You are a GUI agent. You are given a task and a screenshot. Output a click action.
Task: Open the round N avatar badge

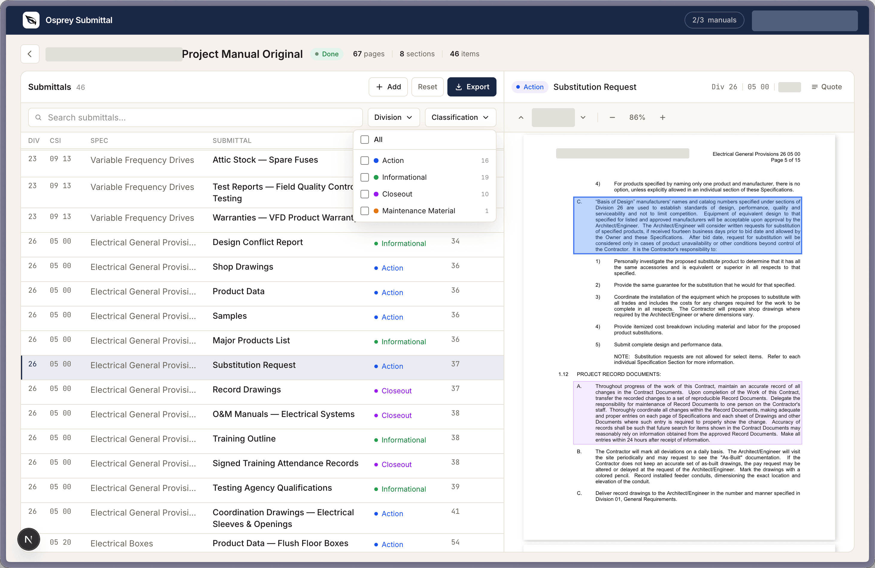pos(29,539)
